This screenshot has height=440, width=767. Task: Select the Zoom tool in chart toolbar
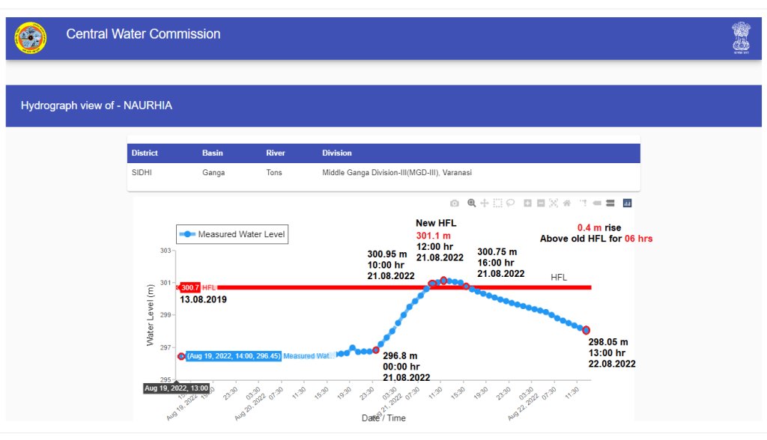click(472, 203)
